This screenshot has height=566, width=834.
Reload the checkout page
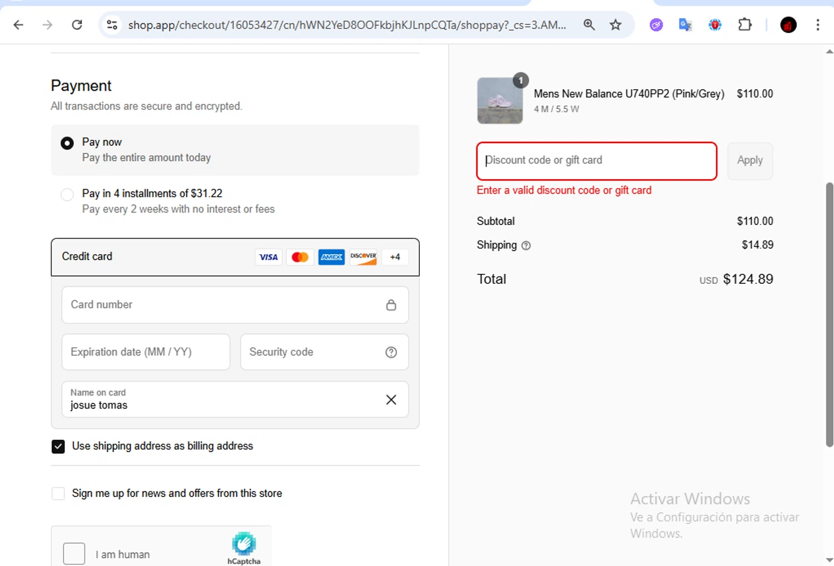click(77, 24)
